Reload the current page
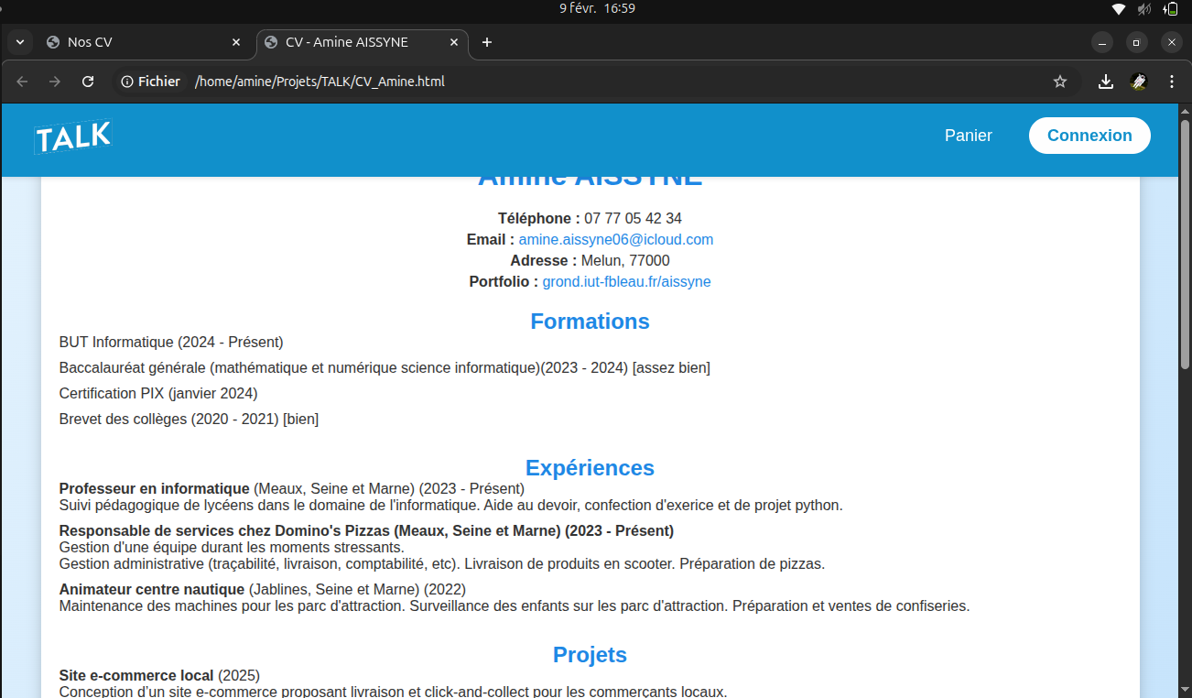 pos(88,82)
